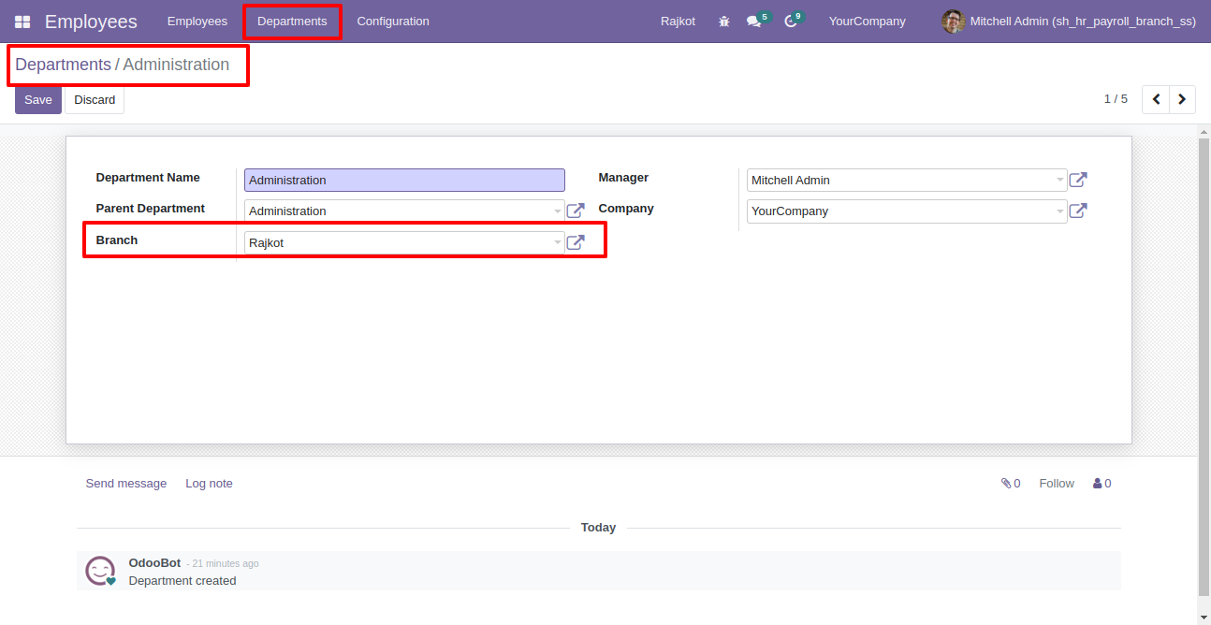Image resolution: width=1211 pixels, height=625 pixels.
Task: Go to previous record arrow
Action: click(x=1156, y=99)
